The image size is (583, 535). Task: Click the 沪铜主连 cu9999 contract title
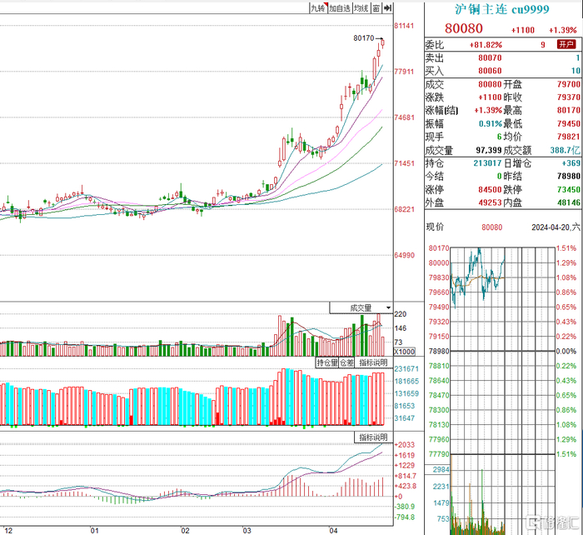coord(502,9)
